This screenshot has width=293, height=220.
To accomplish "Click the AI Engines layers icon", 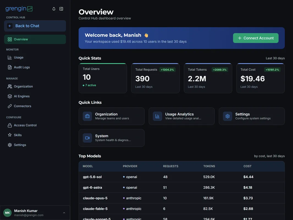I will pos(10,96).
